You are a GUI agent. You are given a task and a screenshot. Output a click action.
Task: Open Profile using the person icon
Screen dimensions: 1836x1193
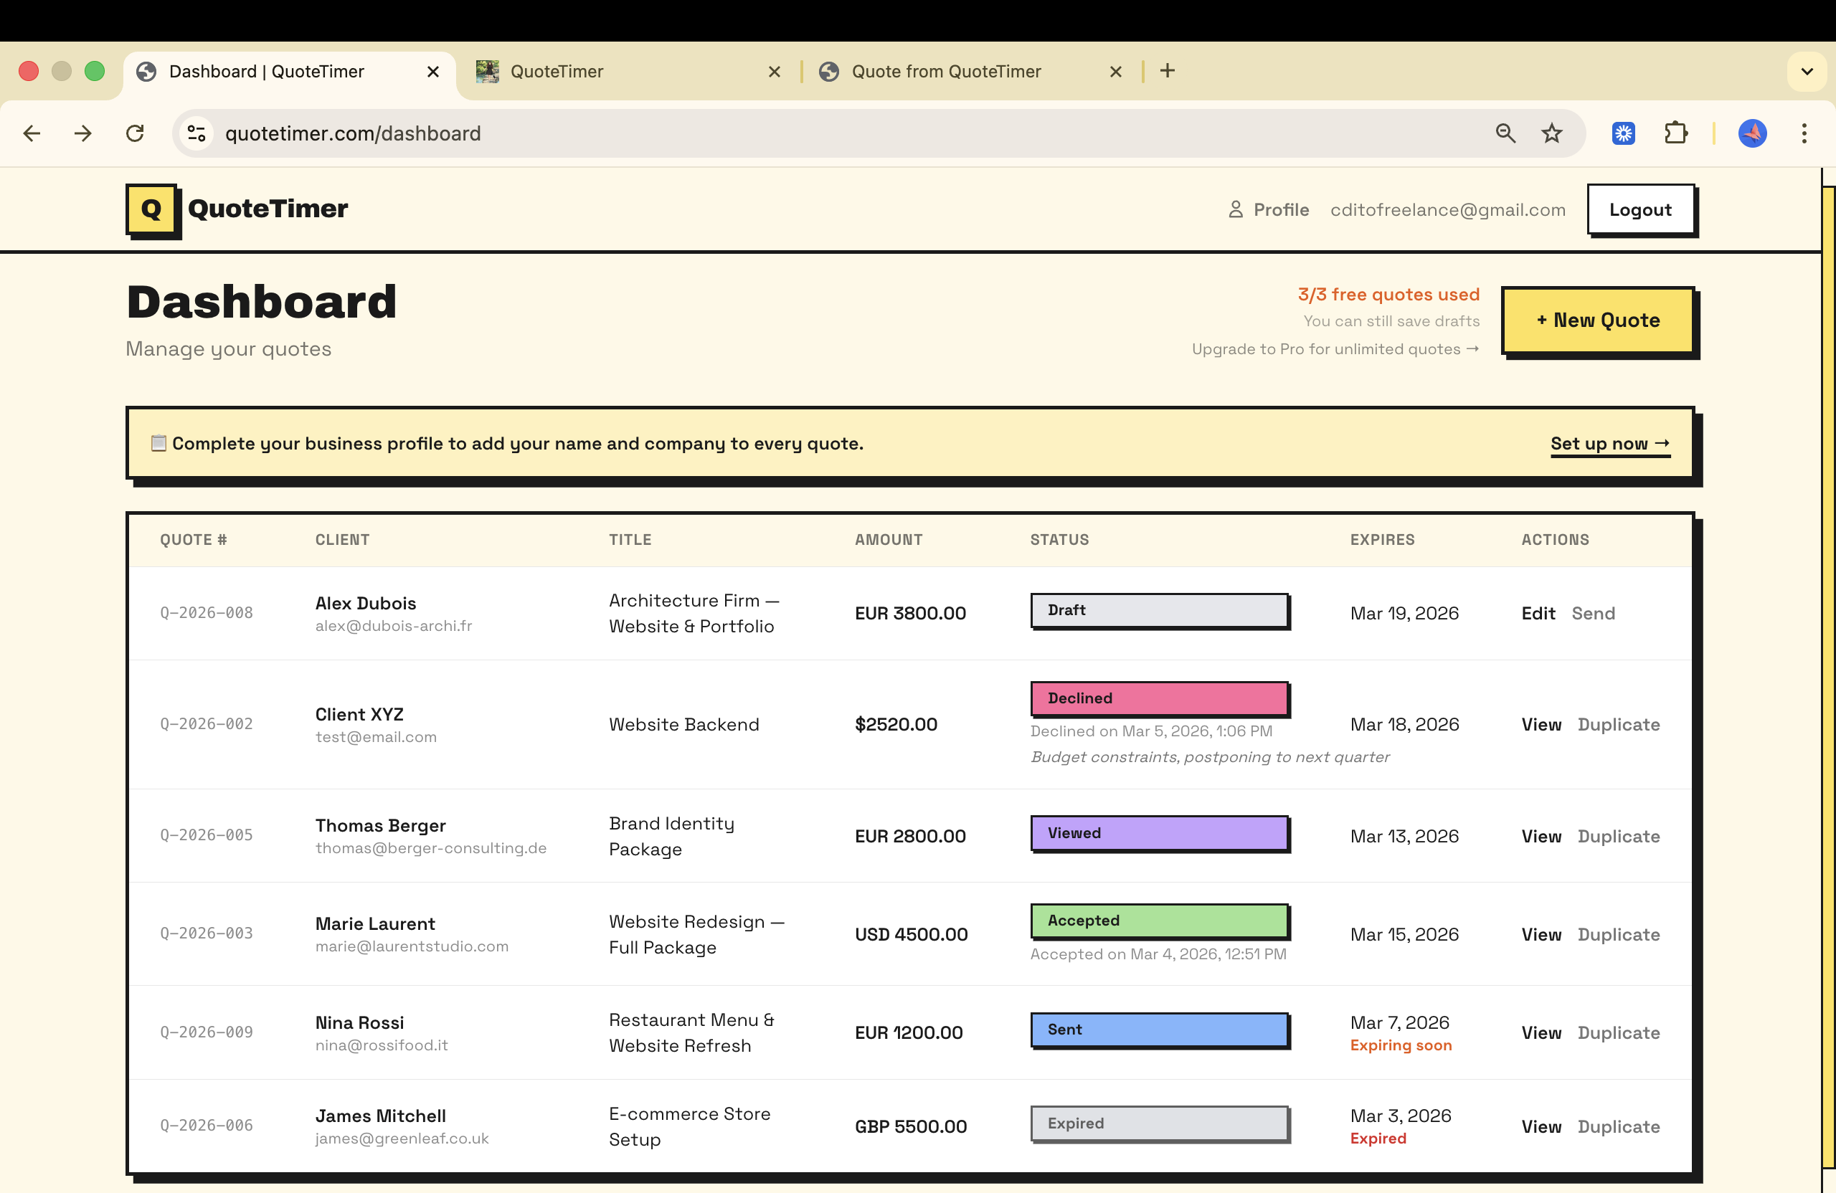(1236, 209)
